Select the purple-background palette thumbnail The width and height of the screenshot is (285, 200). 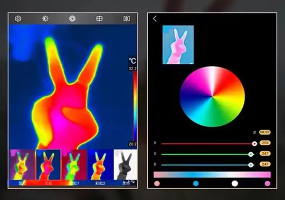[x=22, y=164]
